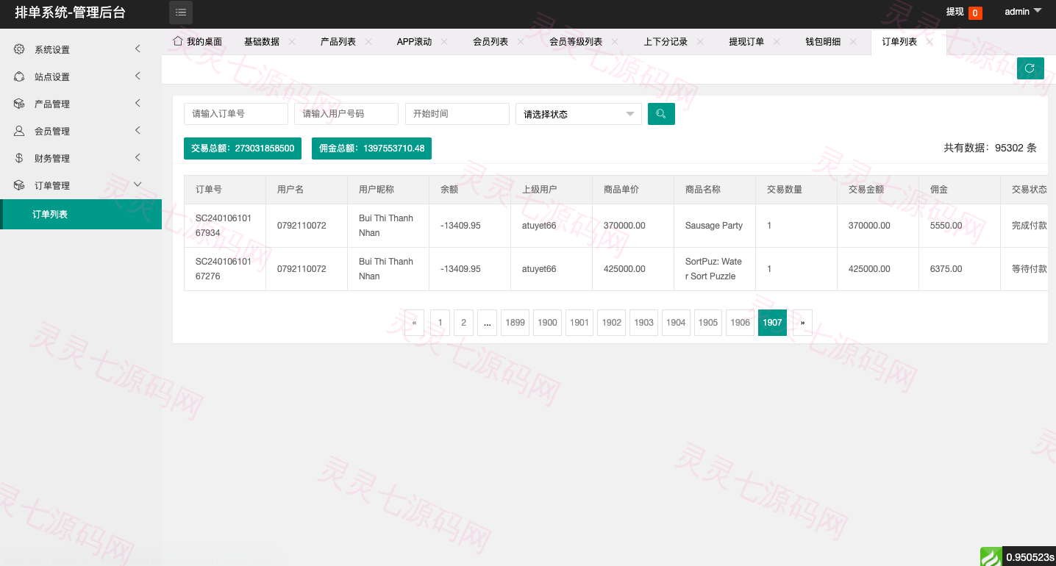Open the admin user dropdown
The width and height of the screenshot is (1056, 566).
point(1023,12)
